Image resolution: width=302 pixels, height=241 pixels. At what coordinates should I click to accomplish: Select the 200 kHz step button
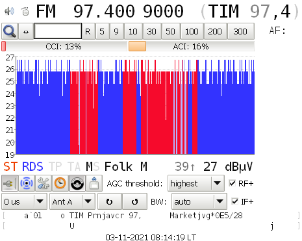(215, 32)
